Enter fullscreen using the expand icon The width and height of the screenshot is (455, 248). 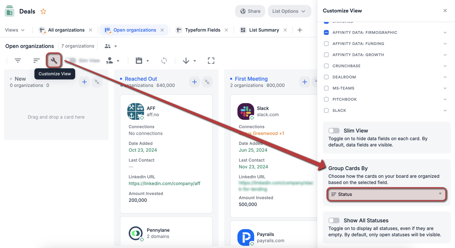(211, 60)
